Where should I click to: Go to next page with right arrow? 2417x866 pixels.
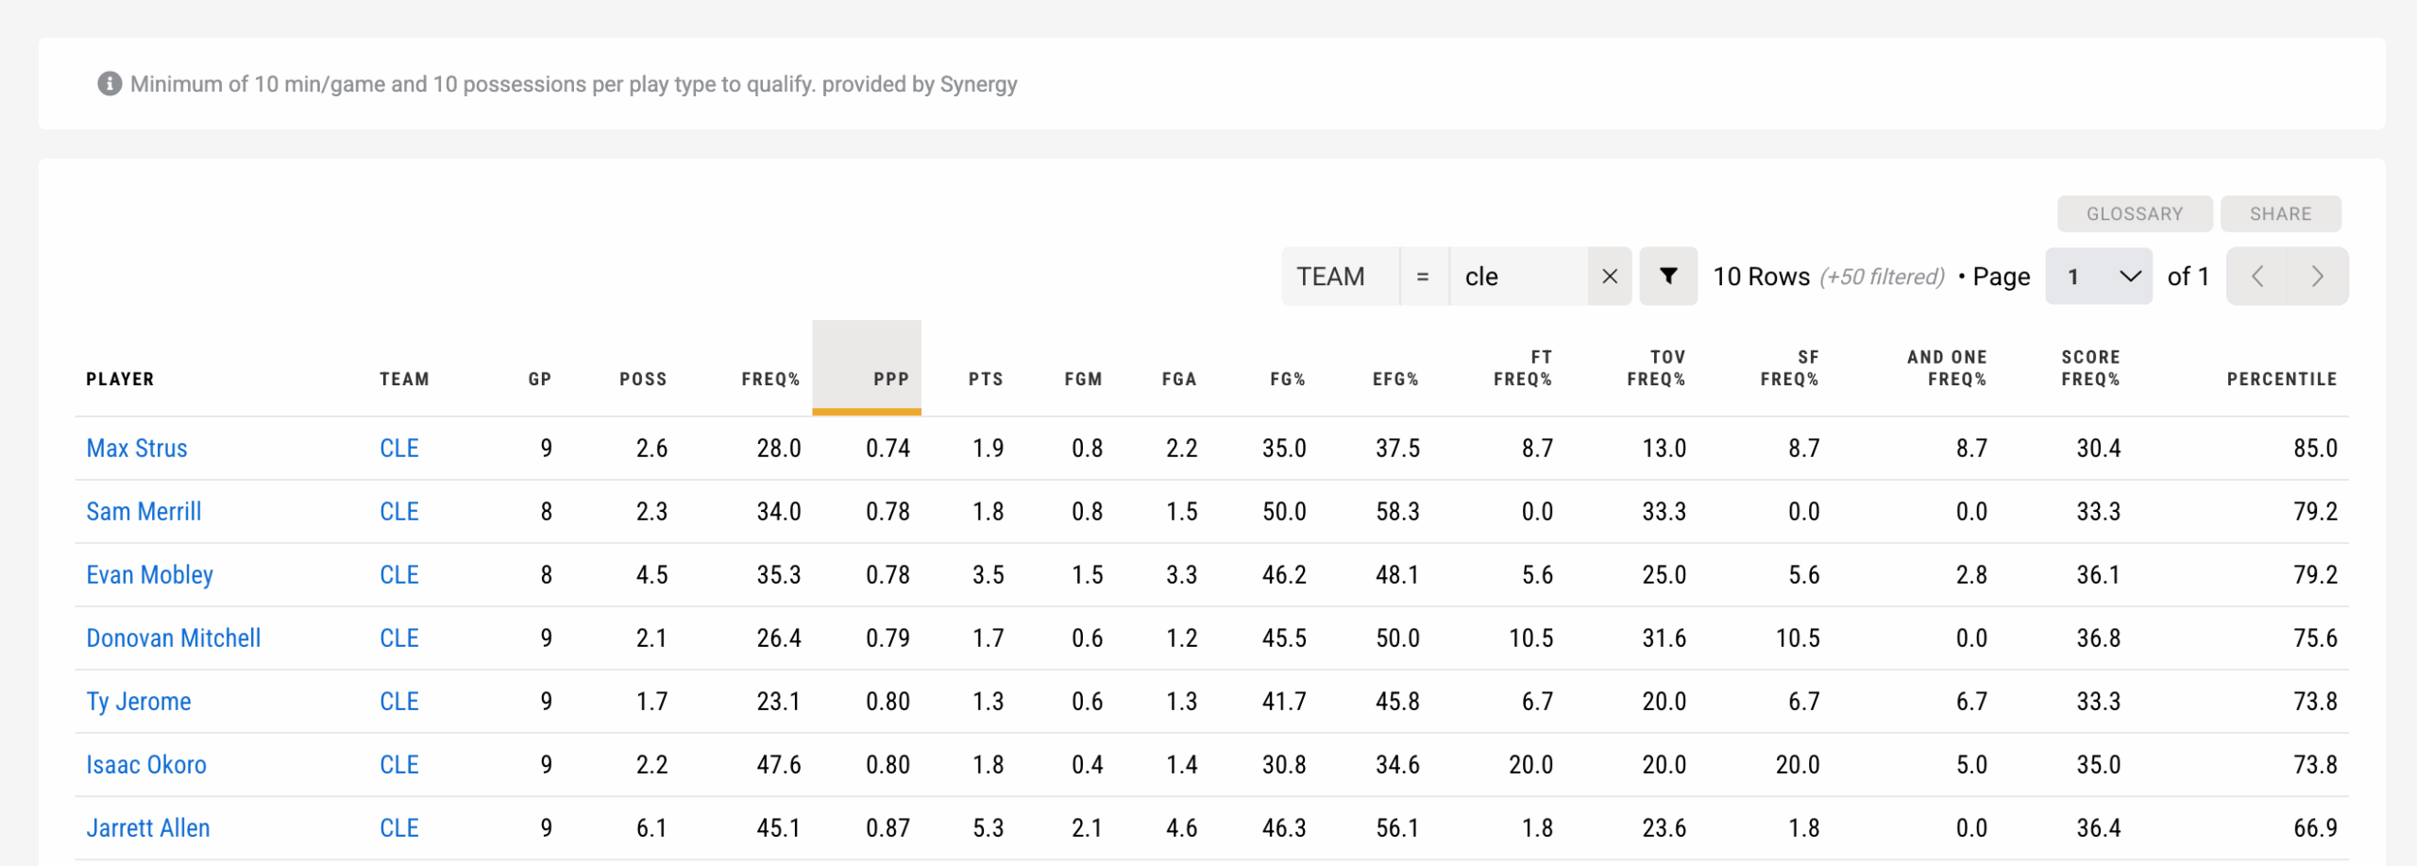[x=2317, y=277]
